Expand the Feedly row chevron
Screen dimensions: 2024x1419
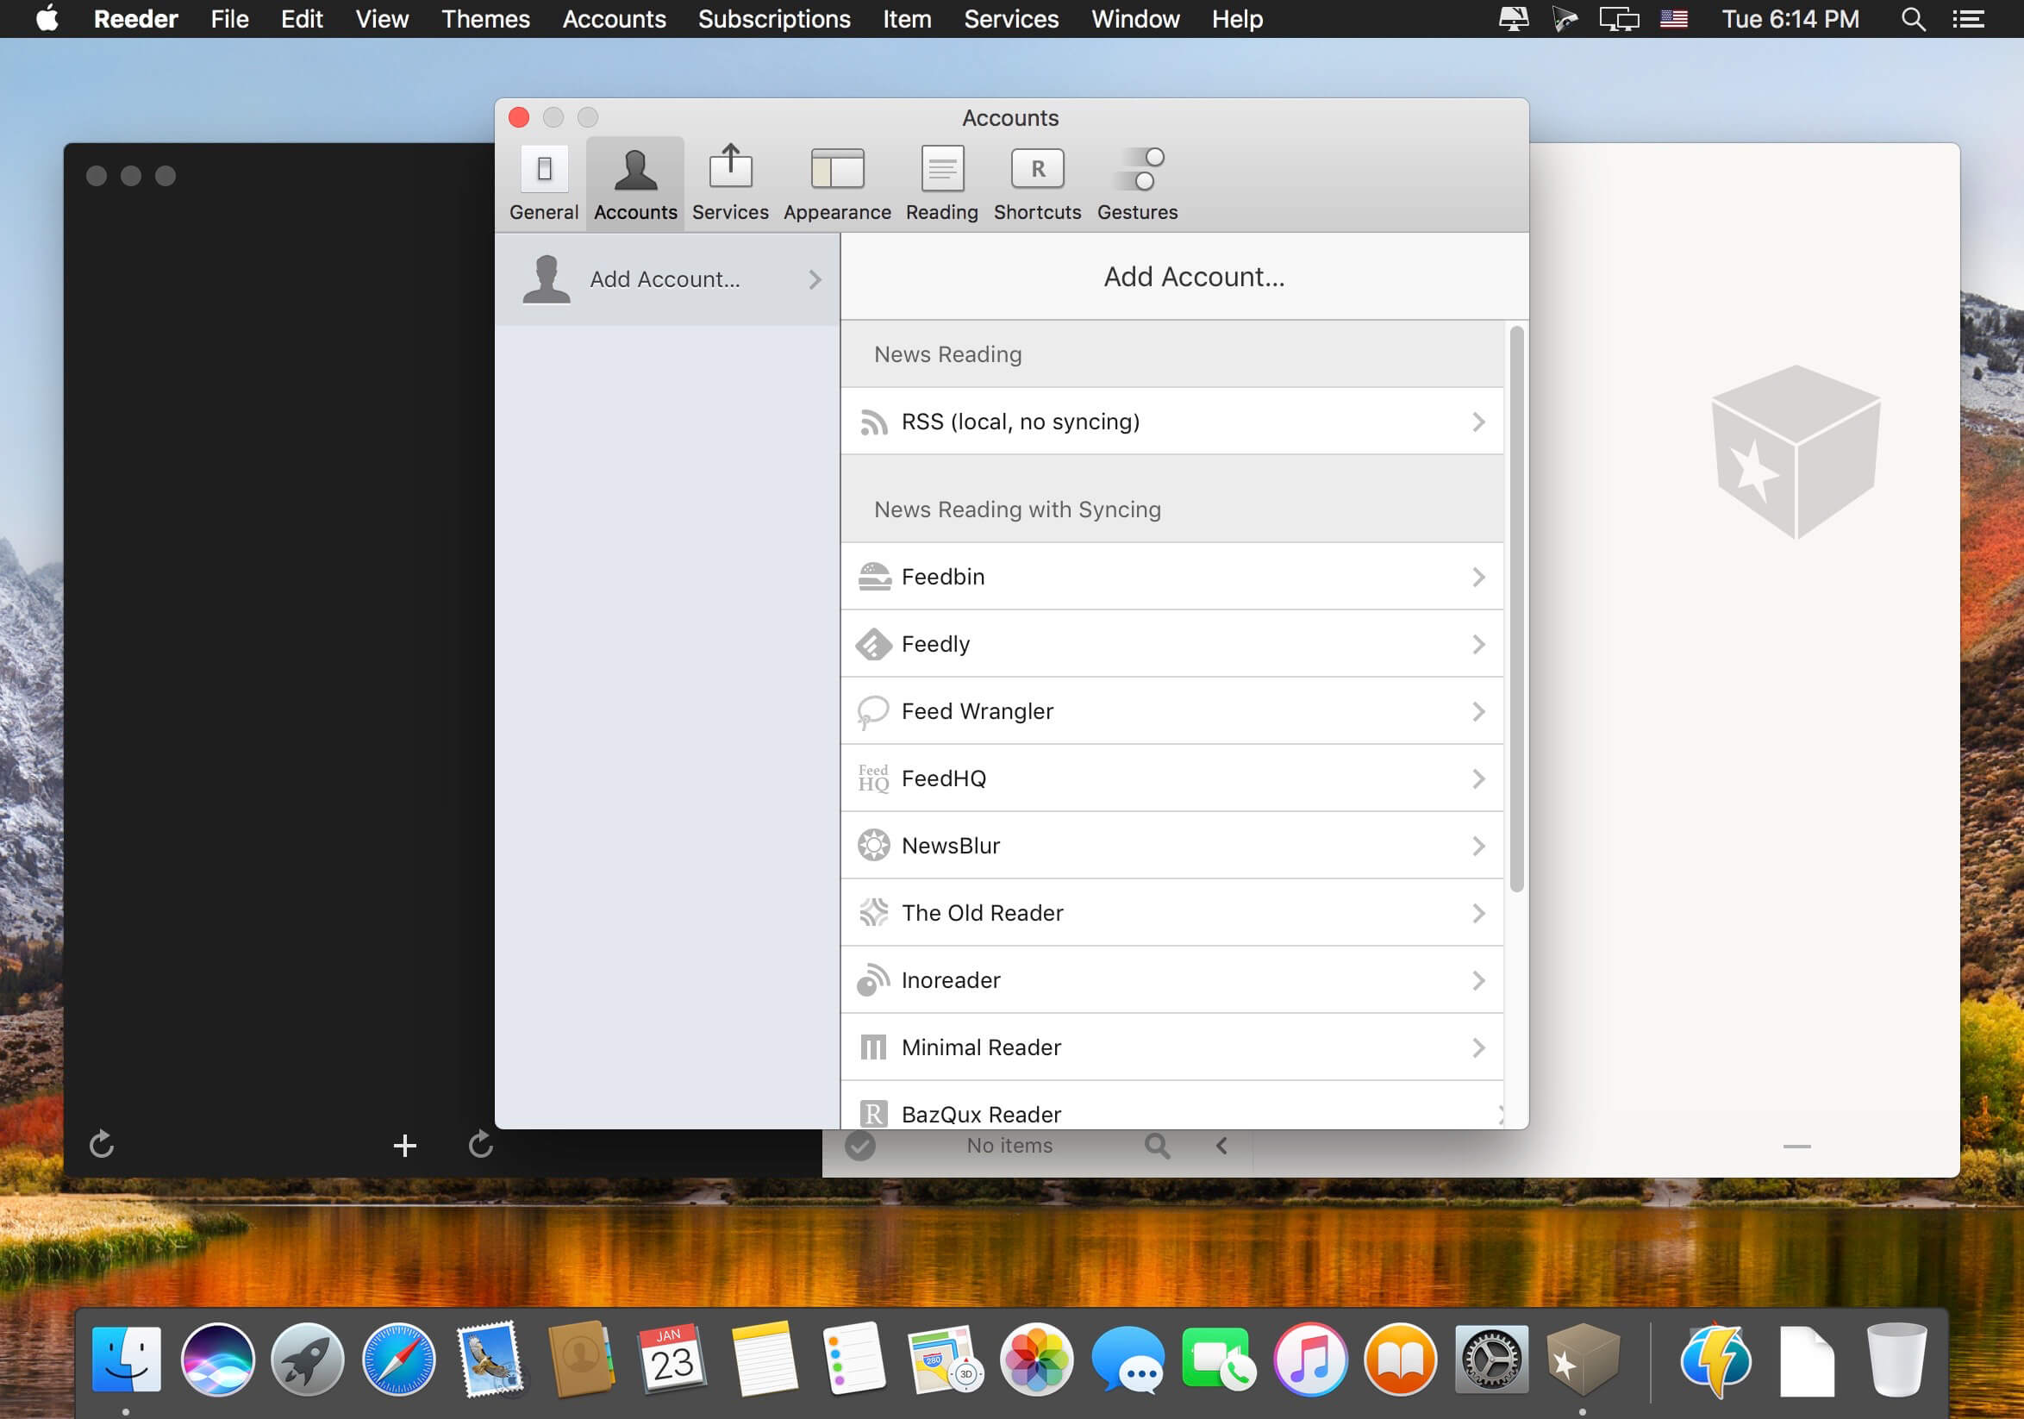point(1478,644)
